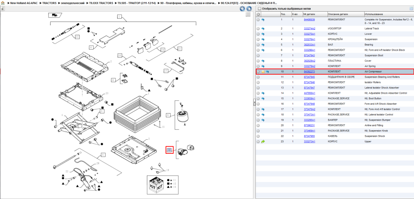414x199 pixels.
Task: Click blue arrow icon for ВАЛ row
Action: point(263,45)
